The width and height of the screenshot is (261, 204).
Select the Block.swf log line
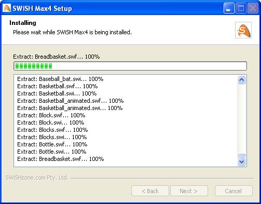point(51,115)
